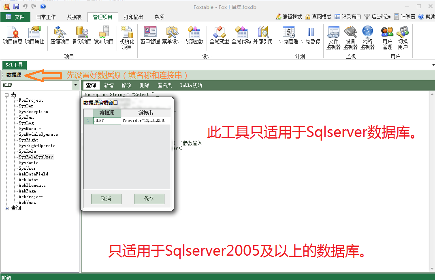435x280 pixels.
Task: Click 保存 to save data source
Action: 149,199
